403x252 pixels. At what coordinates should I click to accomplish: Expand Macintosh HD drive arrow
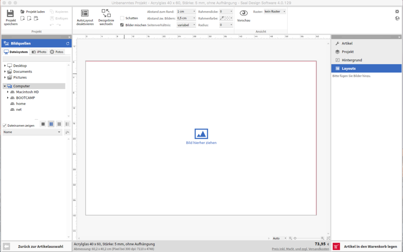[8, 92]
